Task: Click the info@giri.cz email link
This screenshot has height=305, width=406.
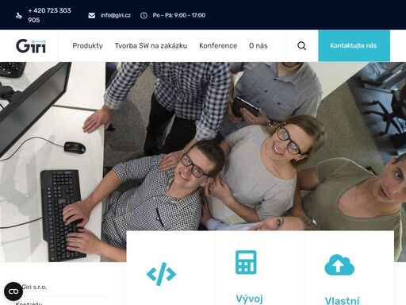Action: point(116,15)
